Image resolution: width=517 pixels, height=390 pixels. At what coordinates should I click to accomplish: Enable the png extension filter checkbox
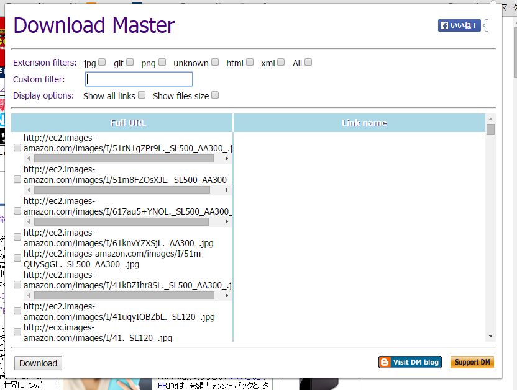tap(162, 62)
